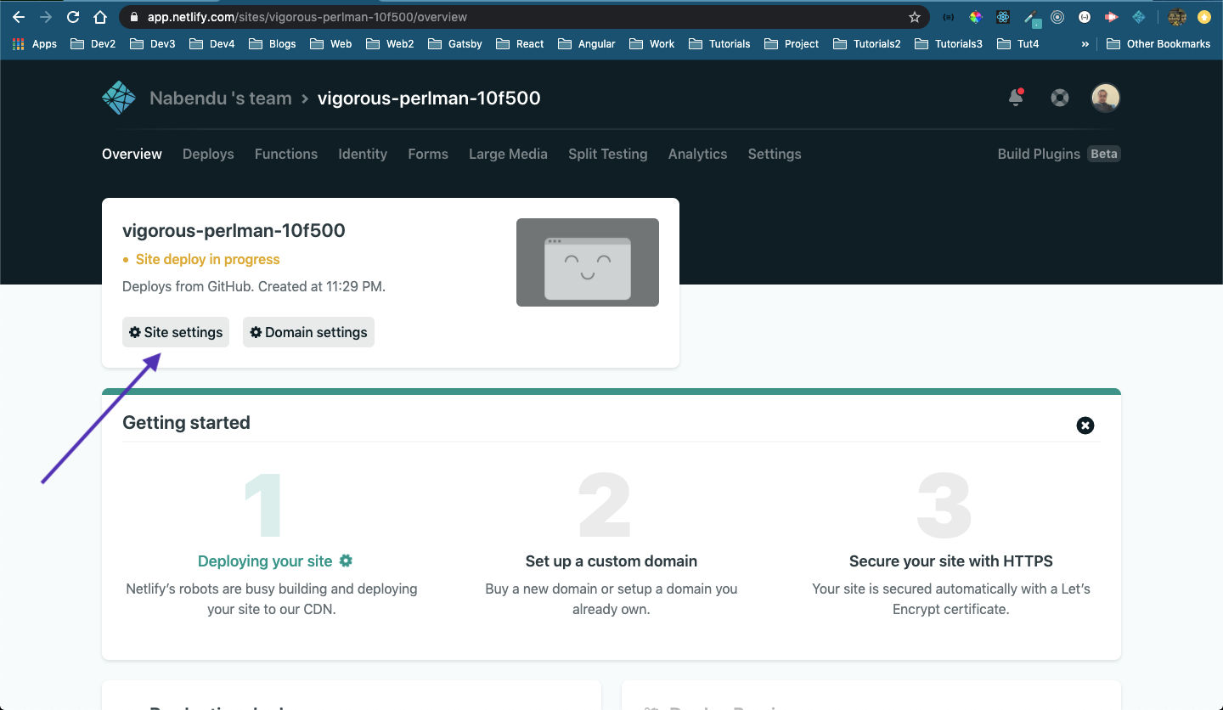This screenshot has width=1223, height=710.
Task: Reload the page
Action: coord(73,17)
